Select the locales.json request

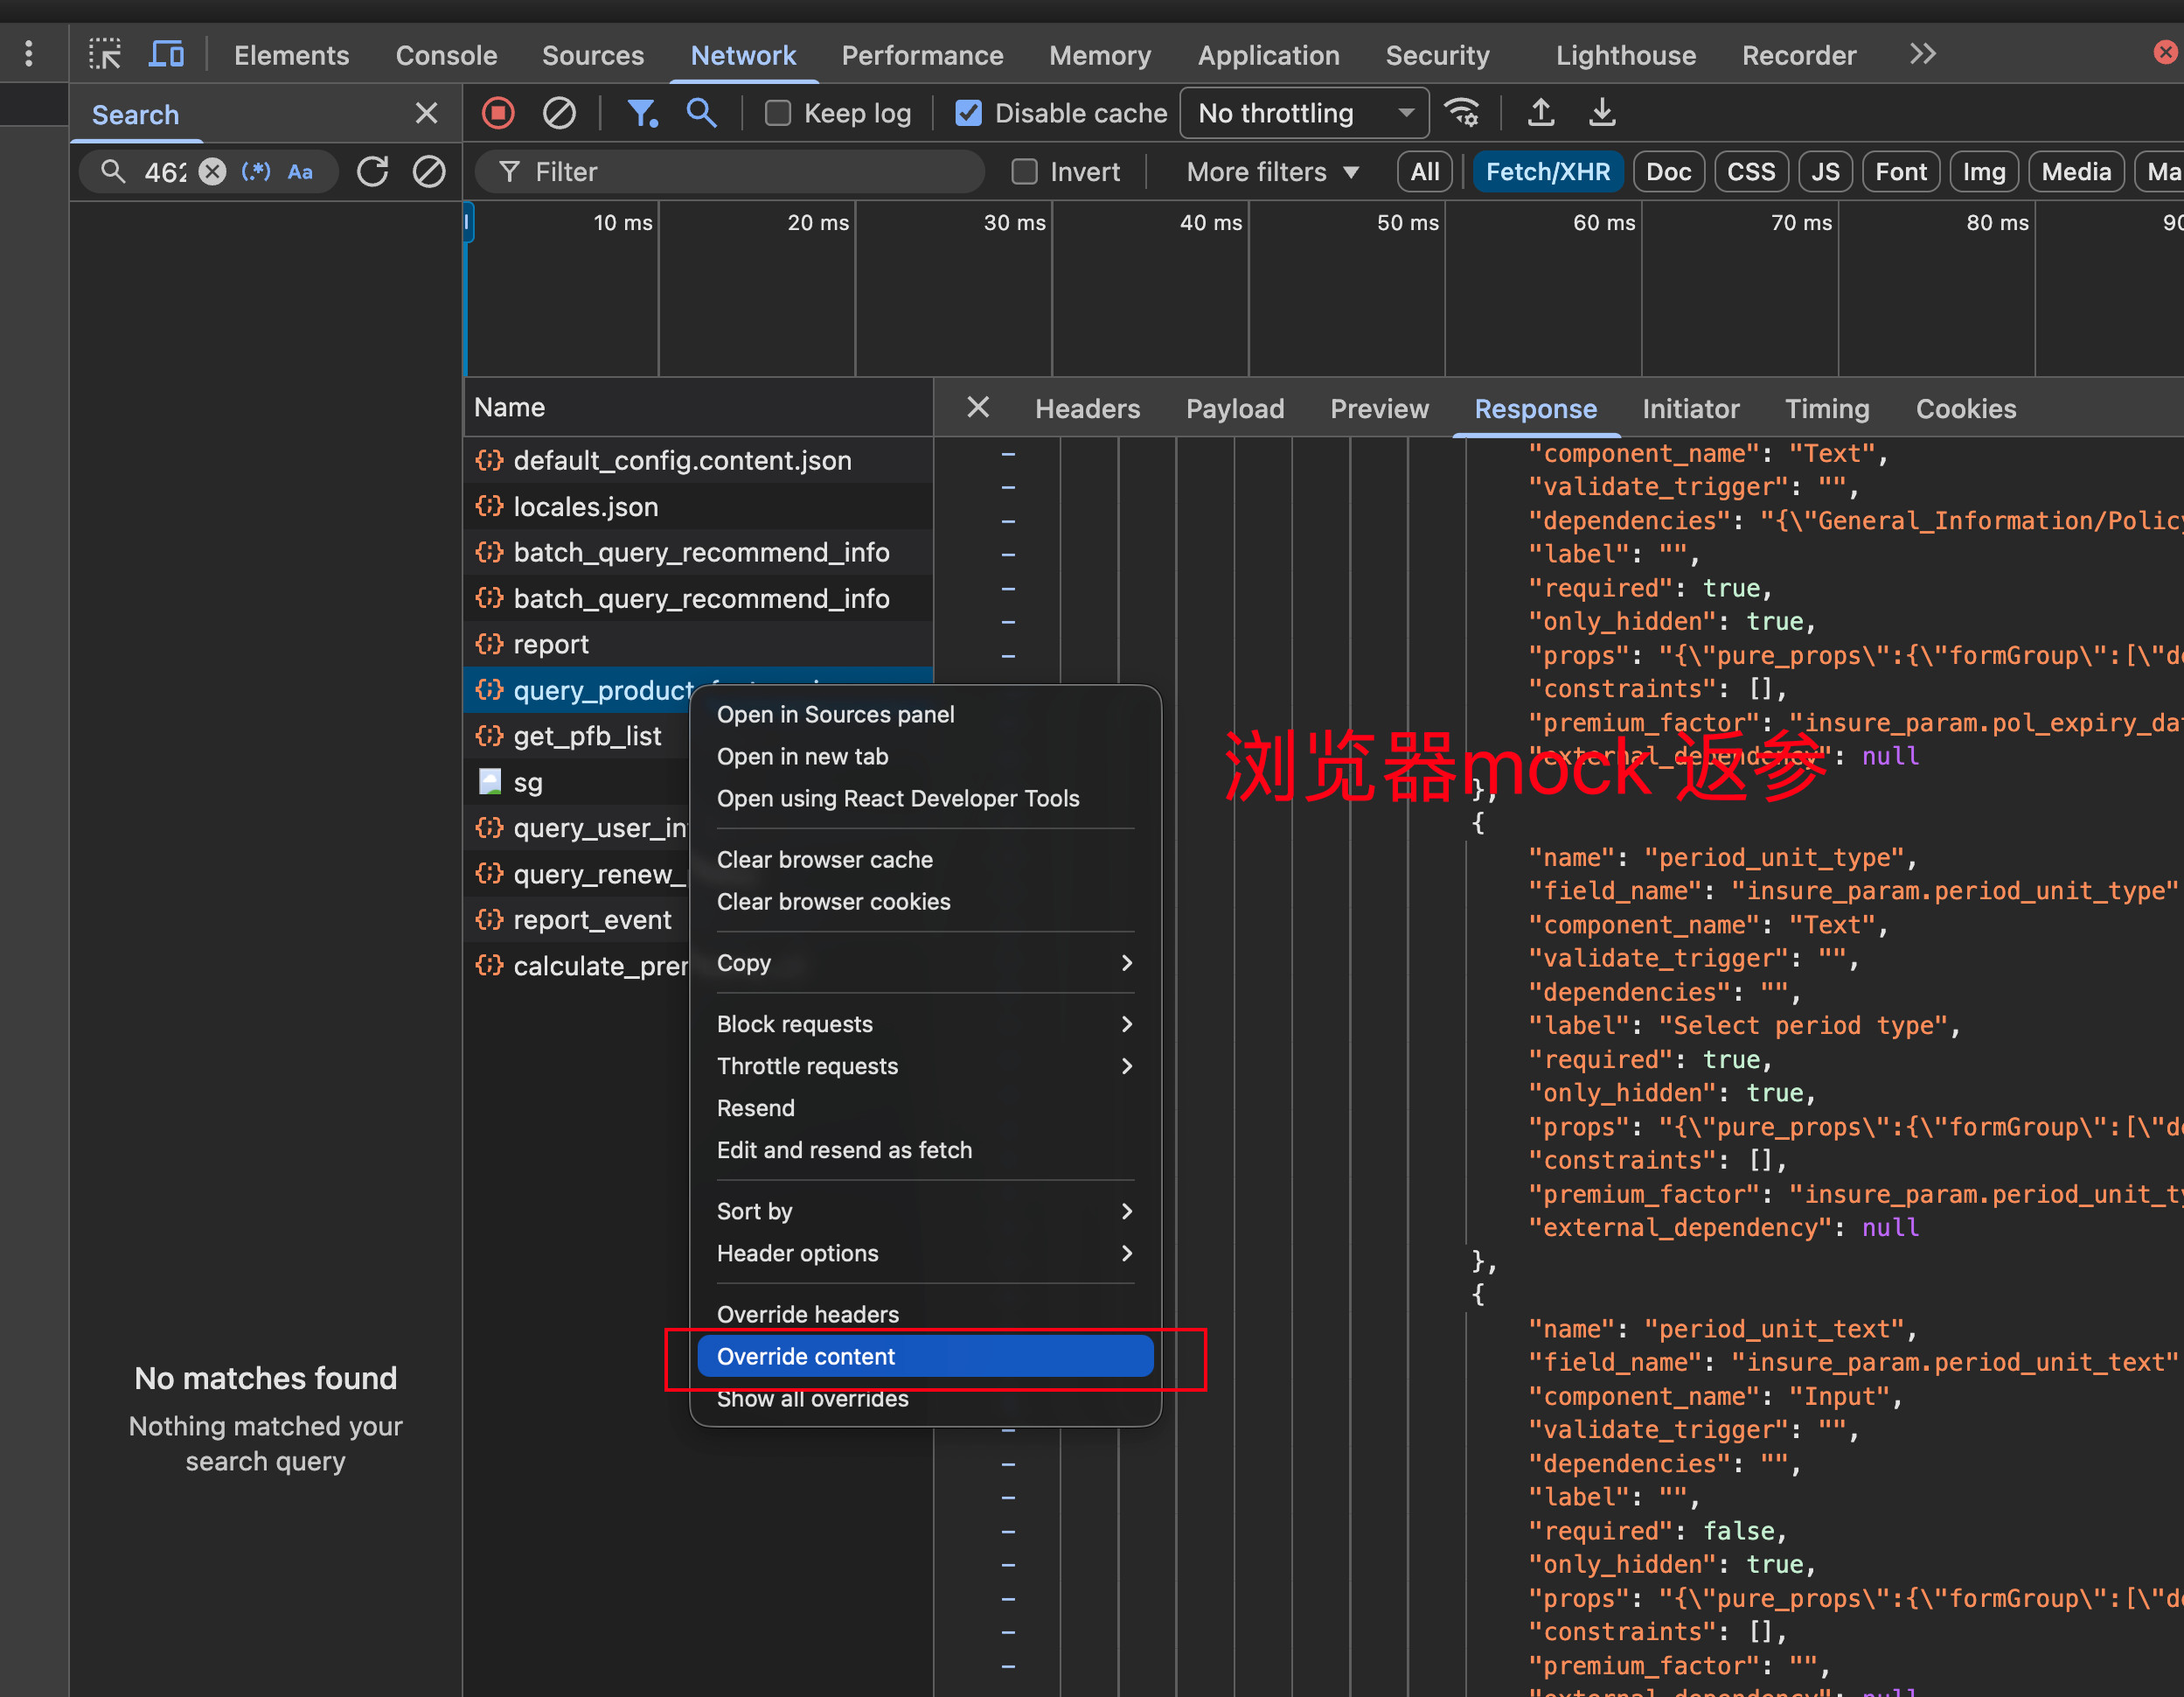(x=699, y=506)
